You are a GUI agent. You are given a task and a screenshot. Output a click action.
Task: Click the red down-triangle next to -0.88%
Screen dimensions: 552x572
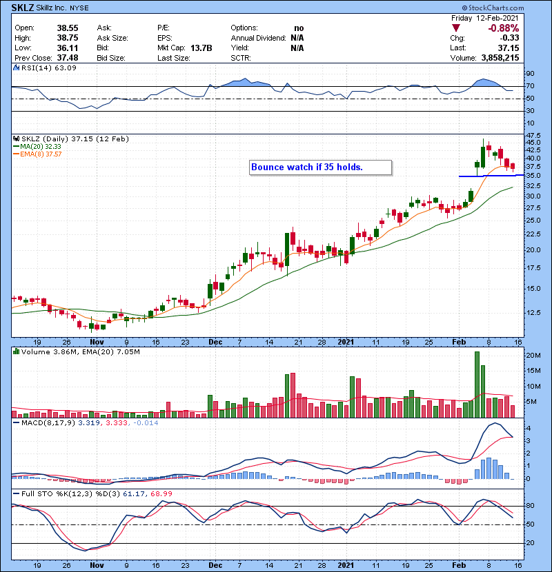(x=455, y=28)
